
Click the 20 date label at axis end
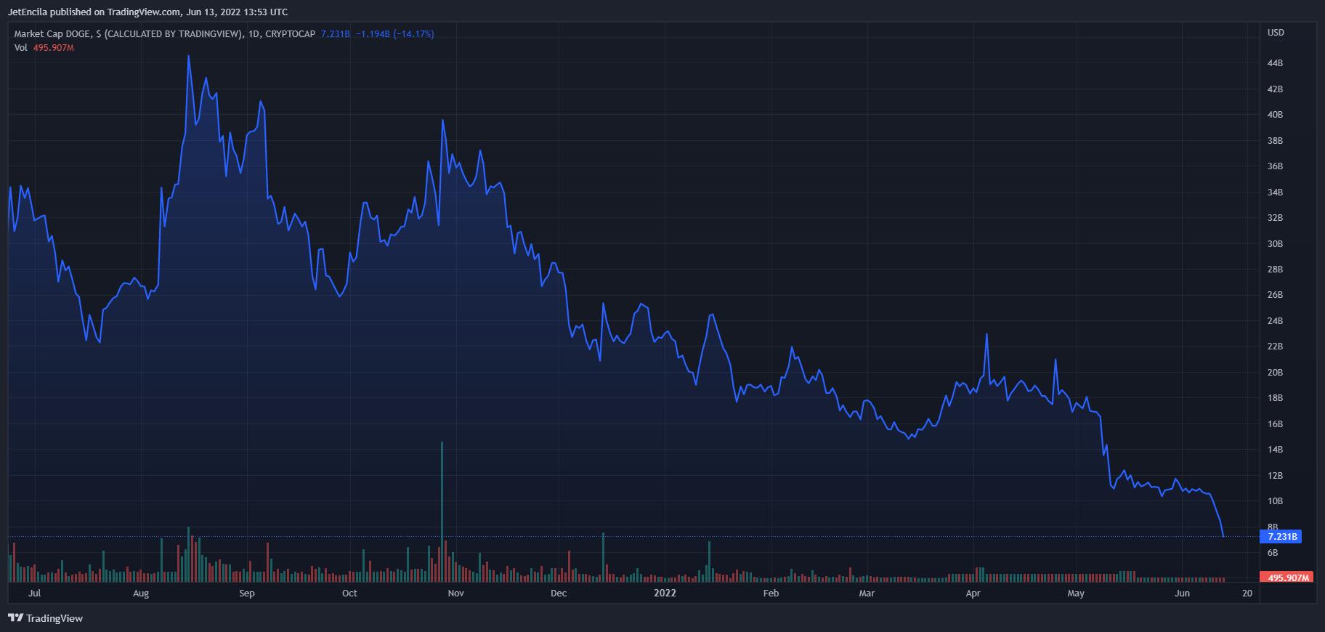(1247, 593)
